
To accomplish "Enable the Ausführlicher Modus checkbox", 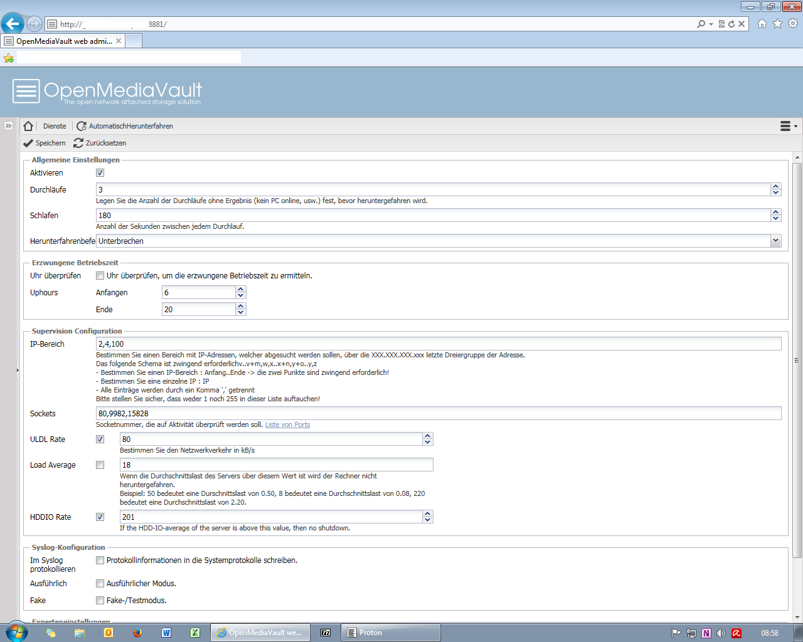I will [100, 584].
